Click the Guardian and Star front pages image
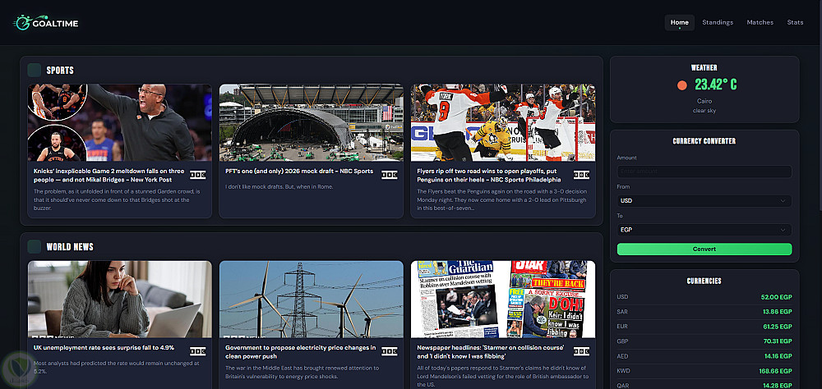 (x=503, y=299)
